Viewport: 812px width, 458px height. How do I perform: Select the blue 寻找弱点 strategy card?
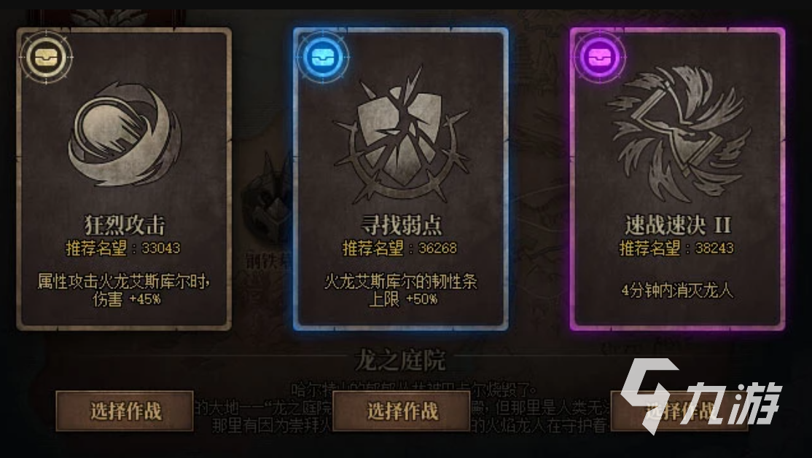[400, 179]
